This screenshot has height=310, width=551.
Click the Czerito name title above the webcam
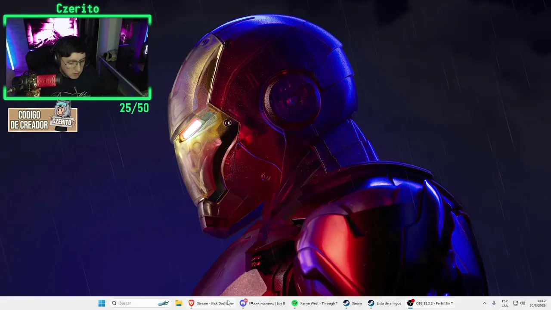(77, 9)
